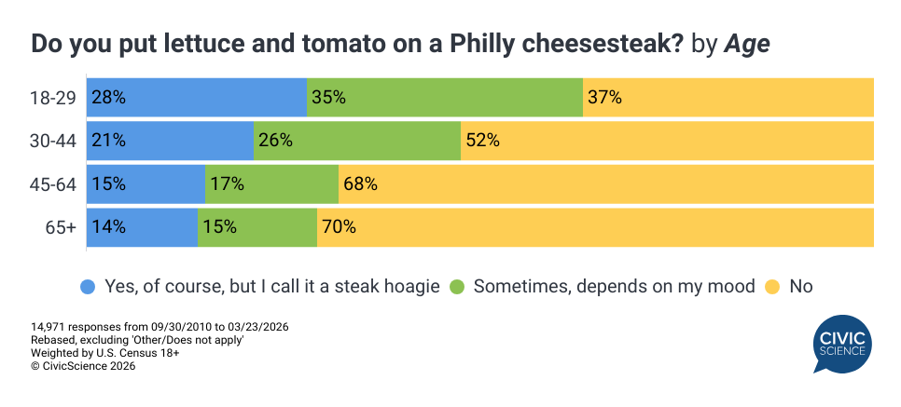Select the blue 21% bar for 30-44

click(170, 142)
